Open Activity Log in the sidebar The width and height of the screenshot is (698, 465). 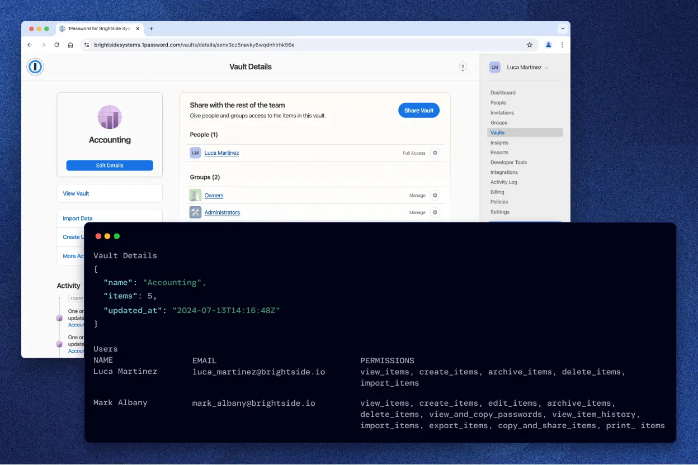504,182
